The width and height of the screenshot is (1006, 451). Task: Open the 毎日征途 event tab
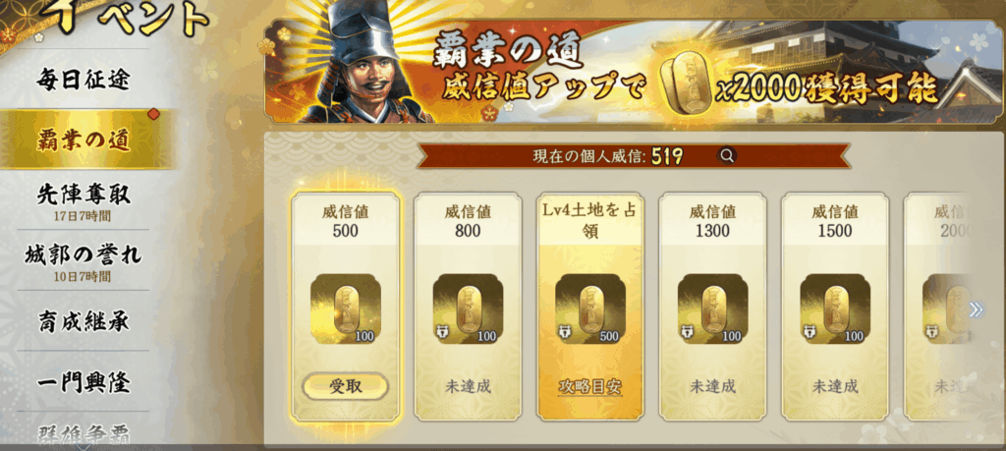tap(84, 80)
